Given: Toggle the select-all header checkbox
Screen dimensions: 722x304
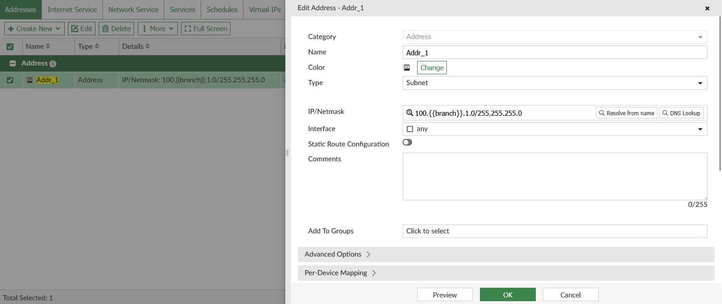Looking at the screenshot, I should [10, 46].
